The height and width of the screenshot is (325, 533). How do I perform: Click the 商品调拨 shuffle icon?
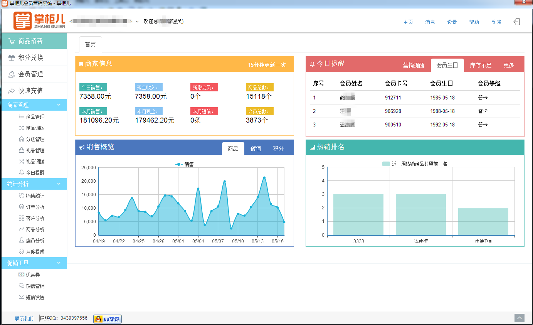21,128
